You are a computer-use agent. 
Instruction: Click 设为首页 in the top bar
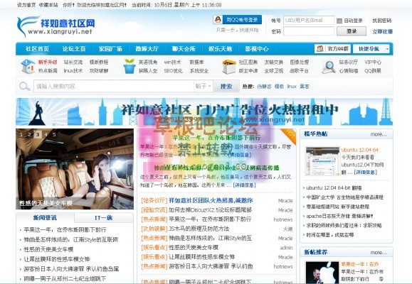(x=26, y=5)
